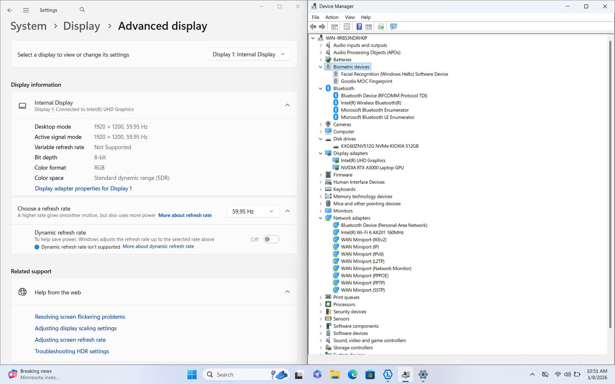Open File Explorer from the taskbar
Screen dimensions: 615x384
(x=335, y=374)
